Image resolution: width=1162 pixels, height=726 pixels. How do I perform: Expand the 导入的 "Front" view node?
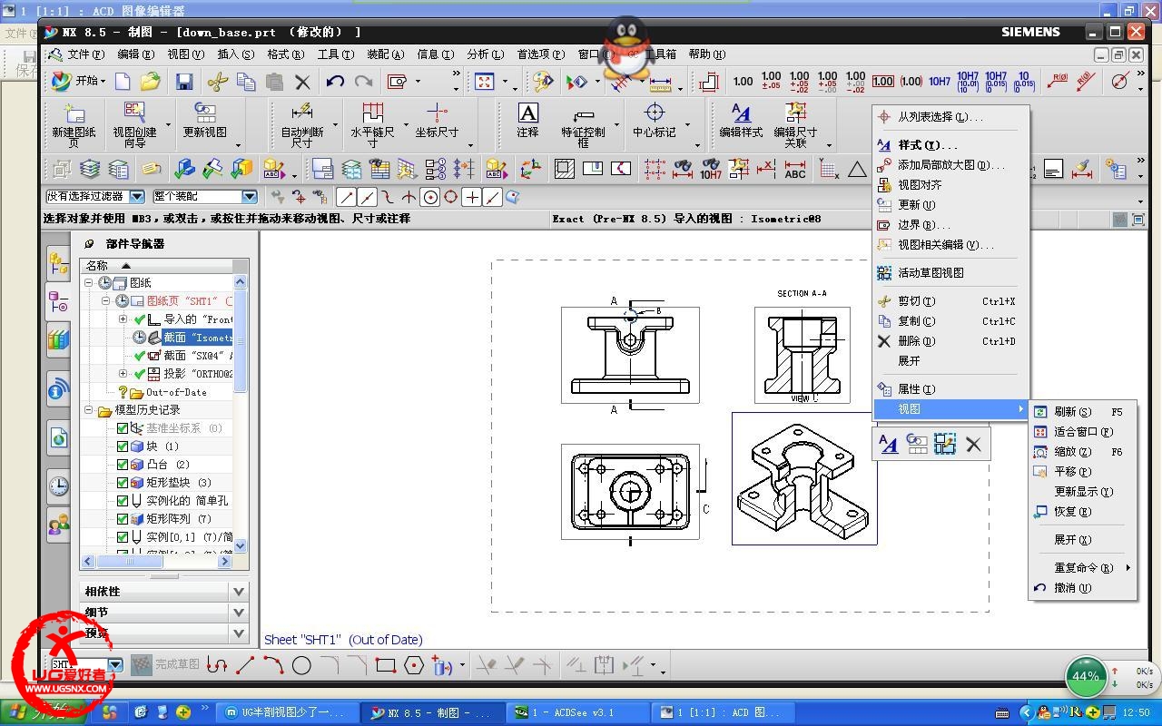[x=123, y=319]
